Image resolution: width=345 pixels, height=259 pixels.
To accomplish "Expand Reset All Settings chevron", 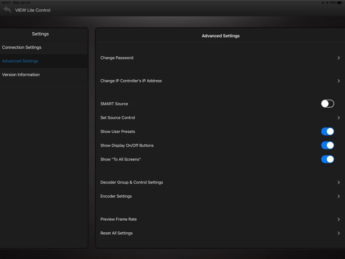I will (339, 233).
